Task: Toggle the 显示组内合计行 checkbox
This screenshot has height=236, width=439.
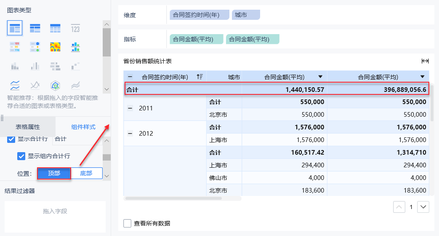Action: coord(21,156)
